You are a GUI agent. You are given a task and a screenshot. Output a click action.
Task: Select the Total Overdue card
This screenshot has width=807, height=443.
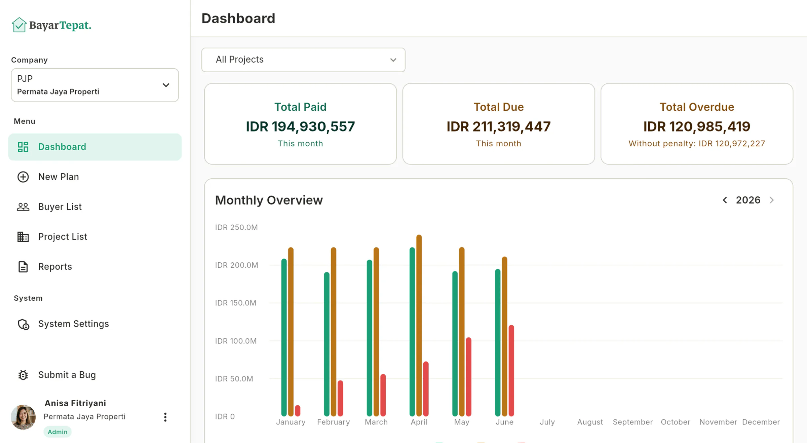coord(697,124)
